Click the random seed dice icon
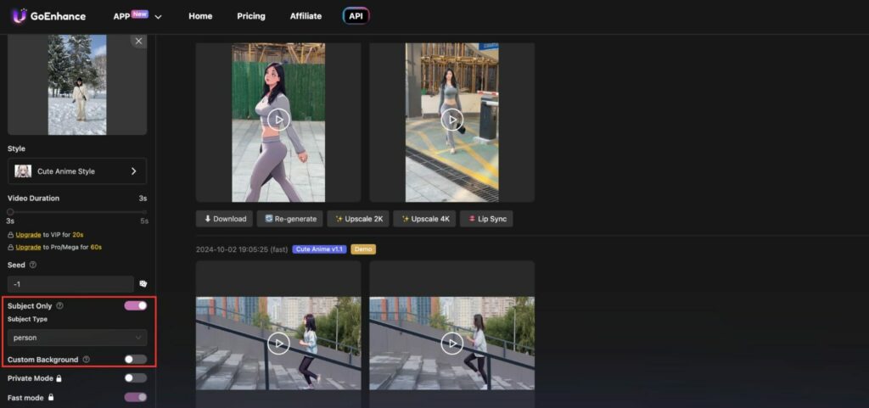 coord(143,284)
